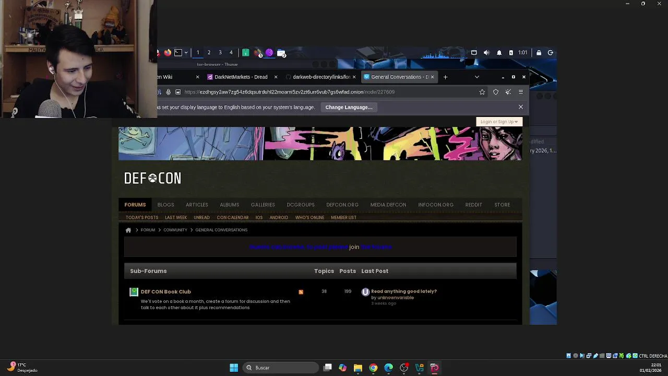Open the DCGROUPS navigation tab
The image size is (668, 376).
point(301,205)
